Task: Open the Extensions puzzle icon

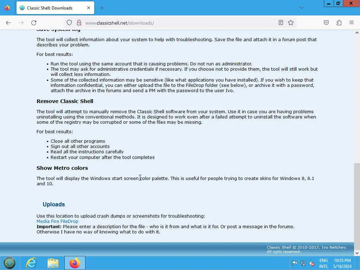Action: 339,22
